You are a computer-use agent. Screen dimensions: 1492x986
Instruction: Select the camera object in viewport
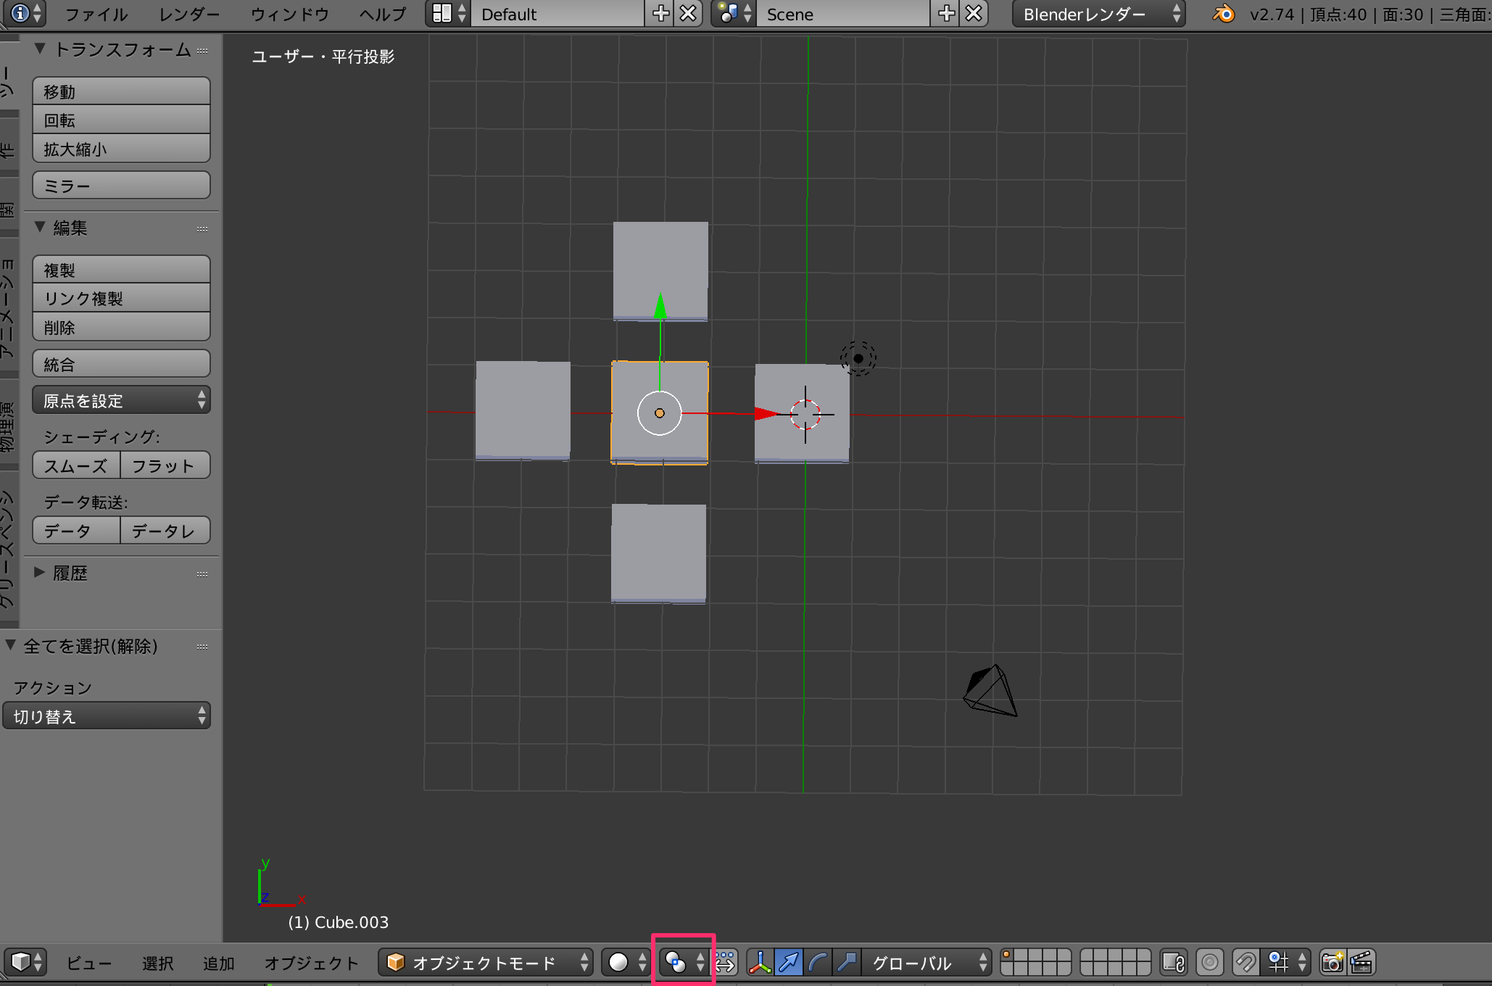click(x=990, y=692)
